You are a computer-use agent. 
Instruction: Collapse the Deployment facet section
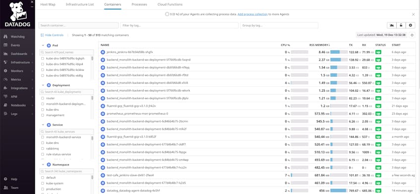coord(43,85)
